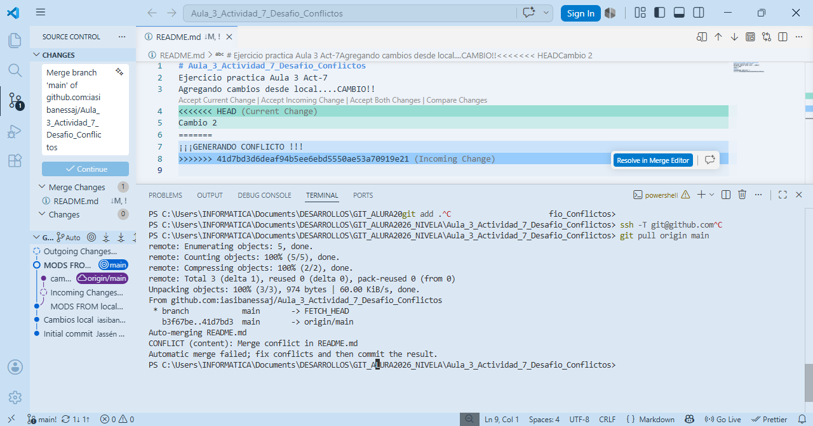The height and width of the screenshot is (426, 813).
Task: Click the Copilot chat icon in title bar
Action: pyautogui.click(x=528, y=13)
